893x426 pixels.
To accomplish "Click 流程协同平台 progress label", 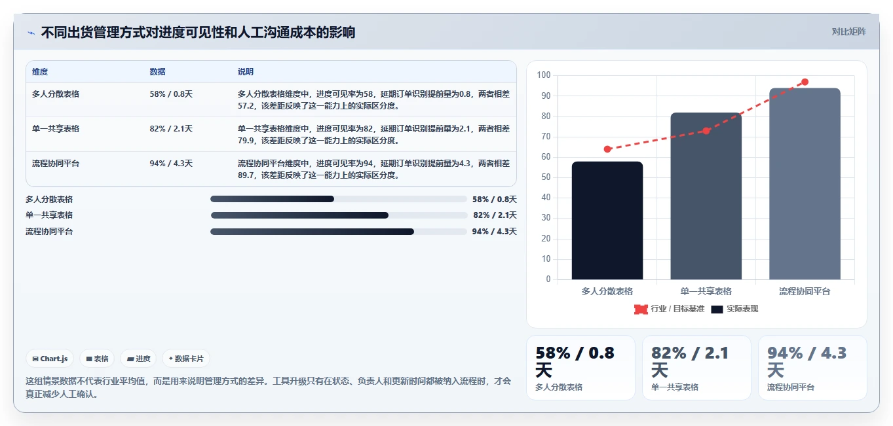I will [49, 232].
